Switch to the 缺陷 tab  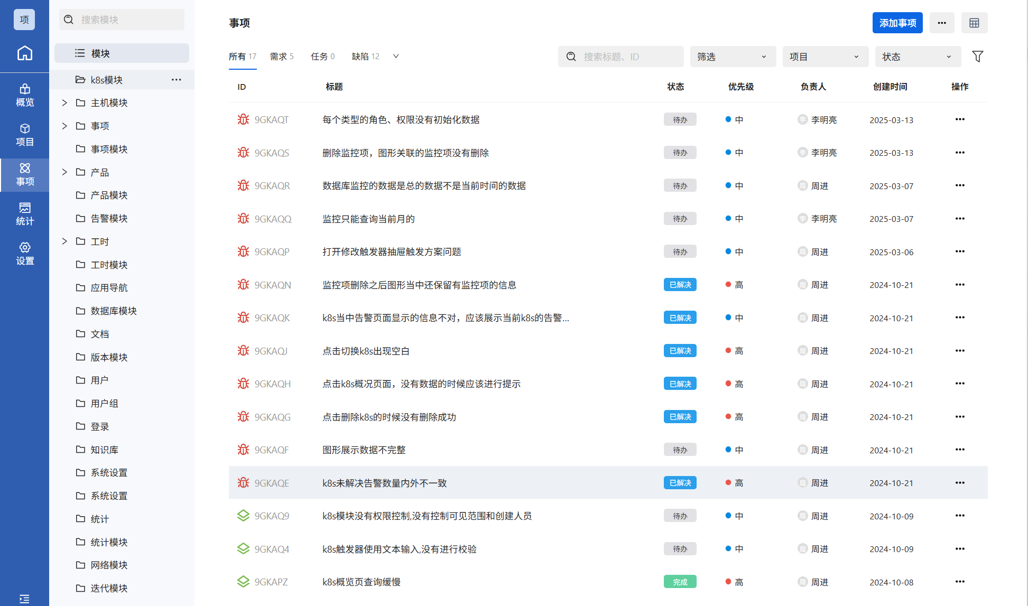click(x=365, y=57)
